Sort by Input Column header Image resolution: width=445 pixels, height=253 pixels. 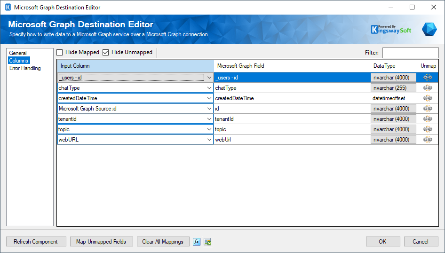(135, 66)
